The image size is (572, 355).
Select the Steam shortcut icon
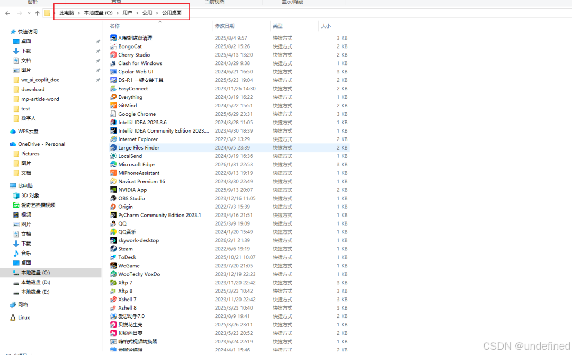(113, 249)
